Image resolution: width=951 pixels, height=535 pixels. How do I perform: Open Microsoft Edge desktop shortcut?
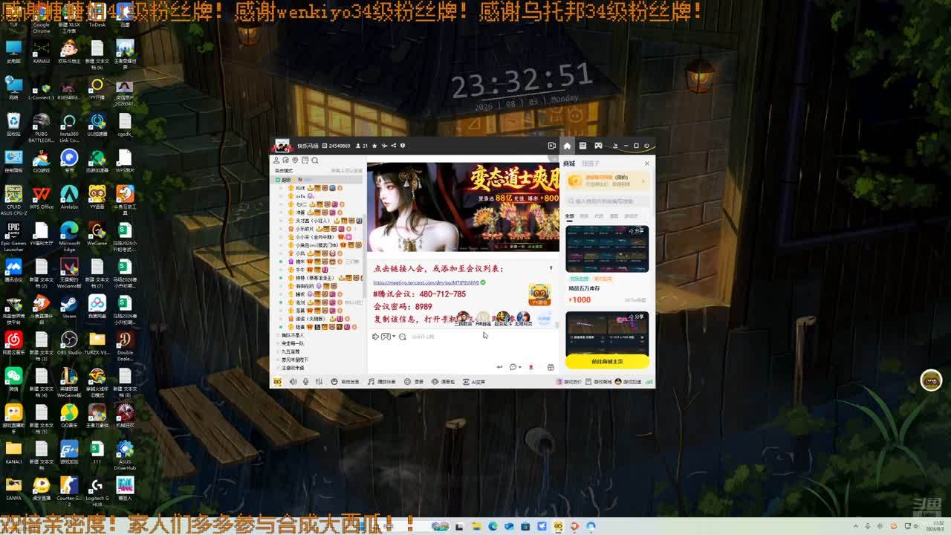pos(69,235)
